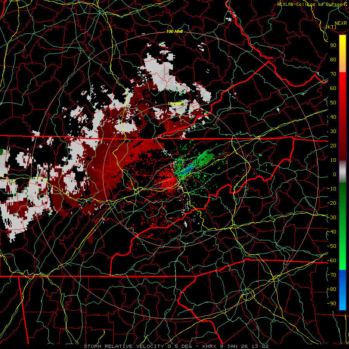Click the positive 80 scale value
This screenshot has height=349, width=349.
coord(333,60)
